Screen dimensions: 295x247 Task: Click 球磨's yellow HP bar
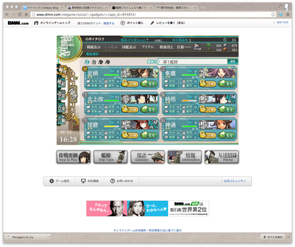click(x=111, y=126)
